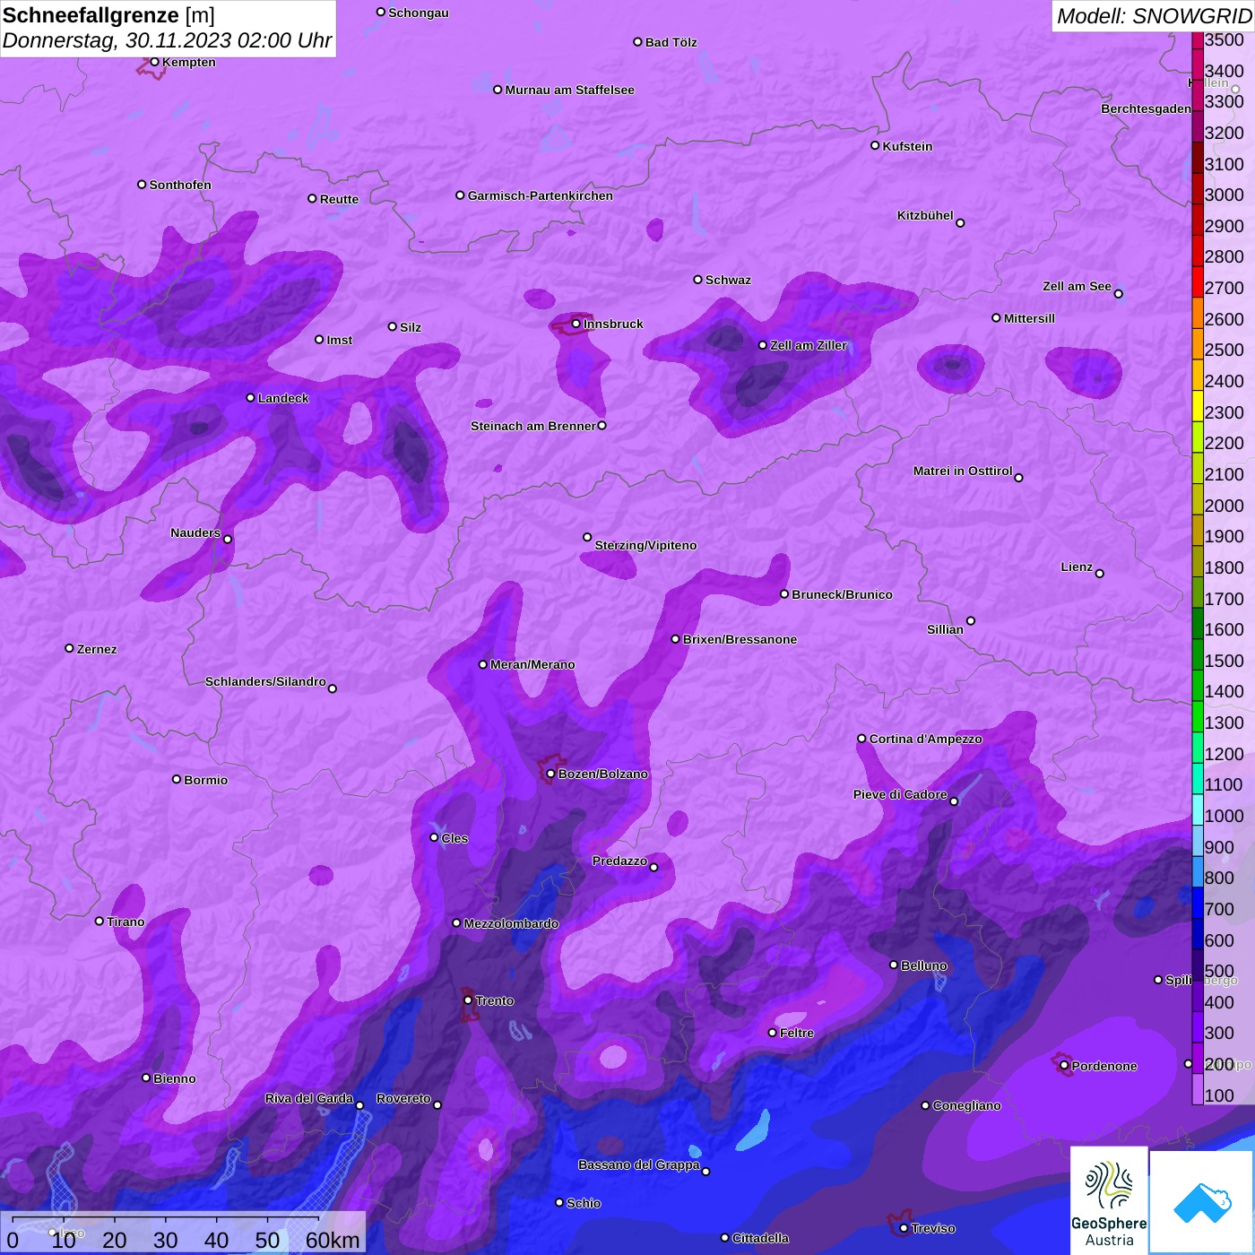Image resolution: width=1255 pixels, height=1255 pixels.
Task: Click the Sonthofen label
Action: click(x=180, y=185)
